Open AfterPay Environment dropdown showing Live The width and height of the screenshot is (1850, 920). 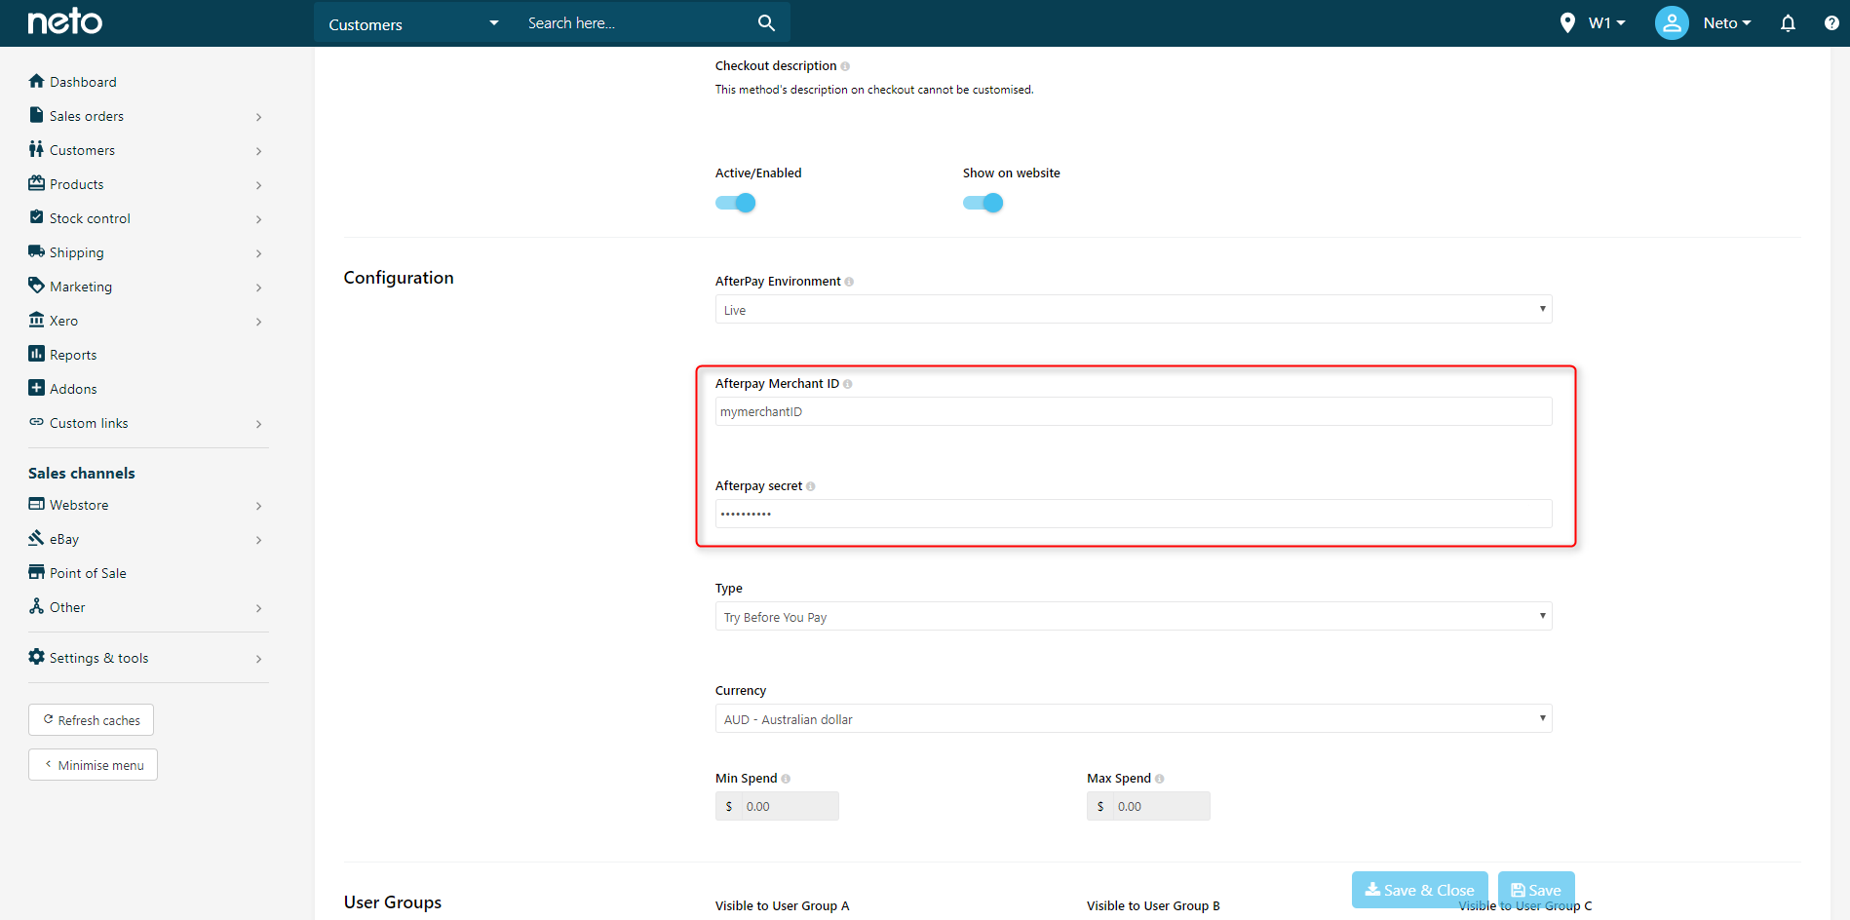pyautogui.click(x=1134, y=310)
